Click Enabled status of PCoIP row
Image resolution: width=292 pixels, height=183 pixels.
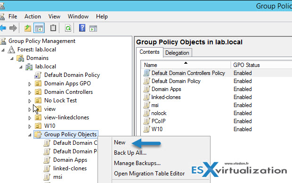(x=243, y=121)
